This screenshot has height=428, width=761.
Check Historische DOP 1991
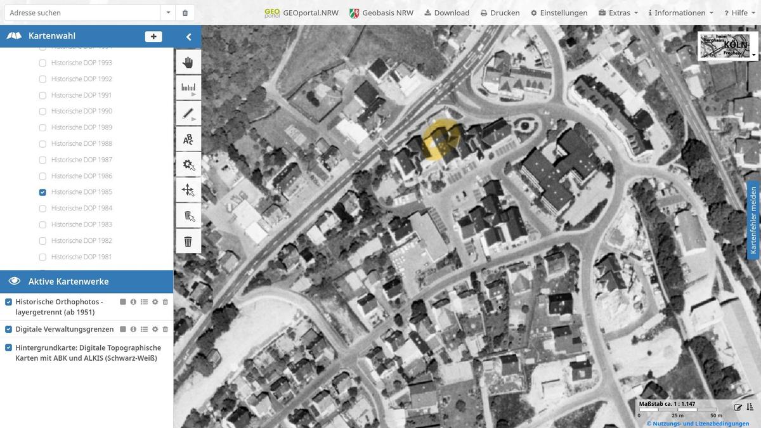pos(42,95)
